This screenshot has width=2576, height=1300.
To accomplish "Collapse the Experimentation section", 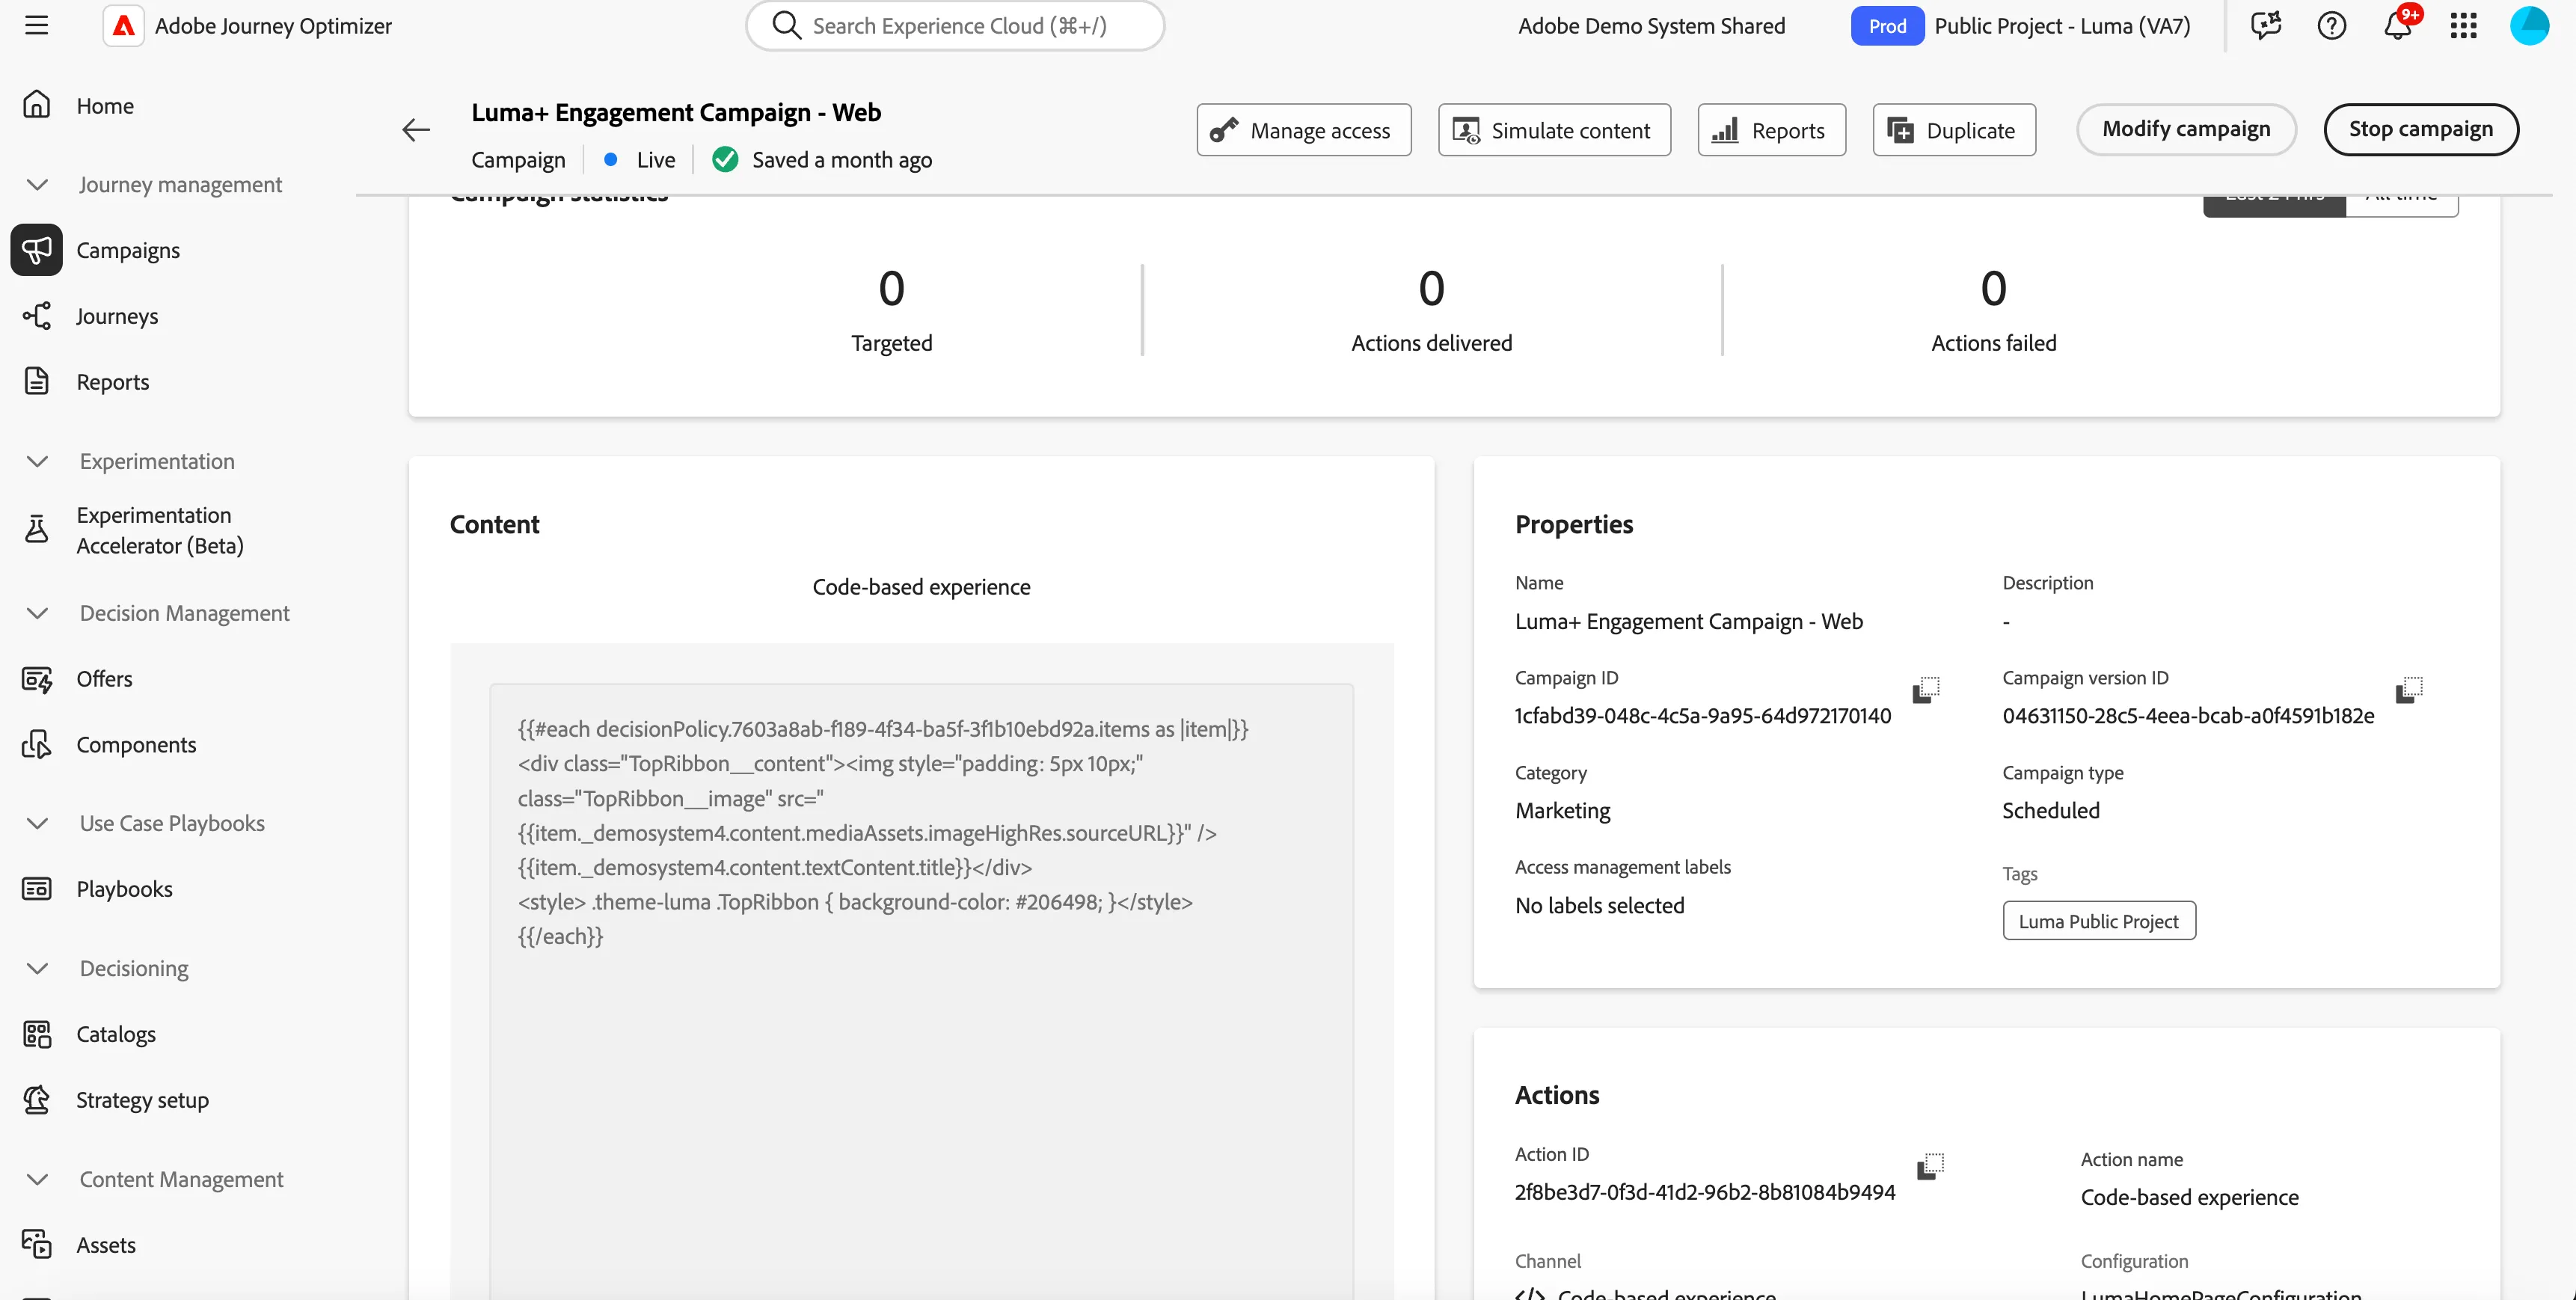I will [x=37, y=462].
